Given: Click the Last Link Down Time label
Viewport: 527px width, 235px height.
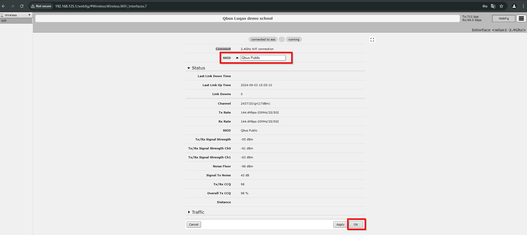Looking at the screenshot, I should coord(214,76).
